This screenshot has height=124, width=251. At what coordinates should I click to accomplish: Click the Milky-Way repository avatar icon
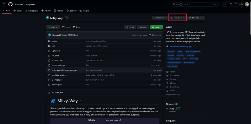click(48, 18)
